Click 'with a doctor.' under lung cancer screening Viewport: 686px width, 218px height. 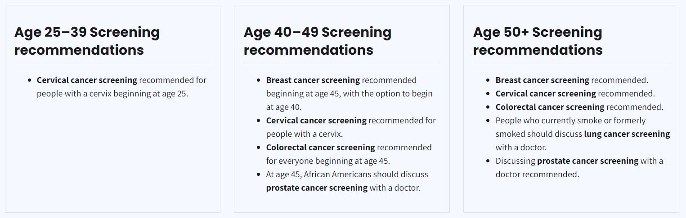coord(521,148)
